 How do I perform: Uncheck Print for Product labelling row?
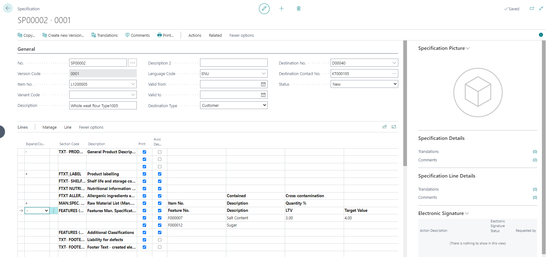pos(144,174)
